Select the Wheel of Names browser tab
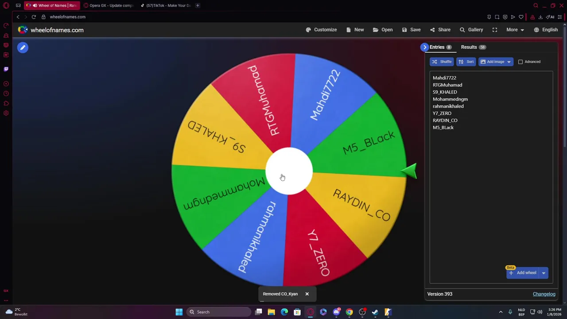The height and width of the screenshot is (319, 567). coord(52,5)
